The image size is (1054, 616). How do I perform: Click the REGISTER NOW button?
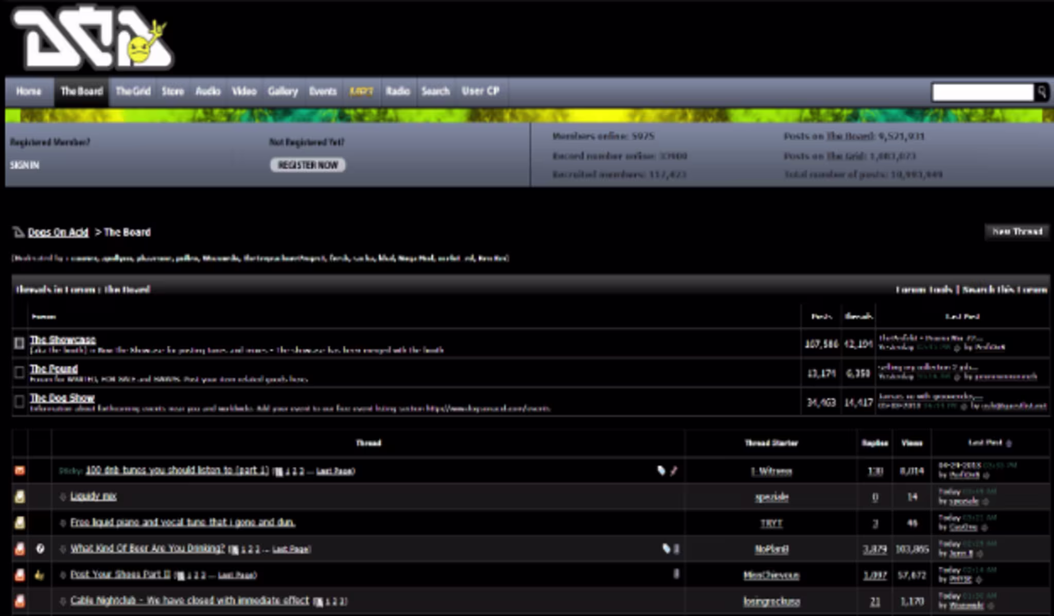(308, 165)
